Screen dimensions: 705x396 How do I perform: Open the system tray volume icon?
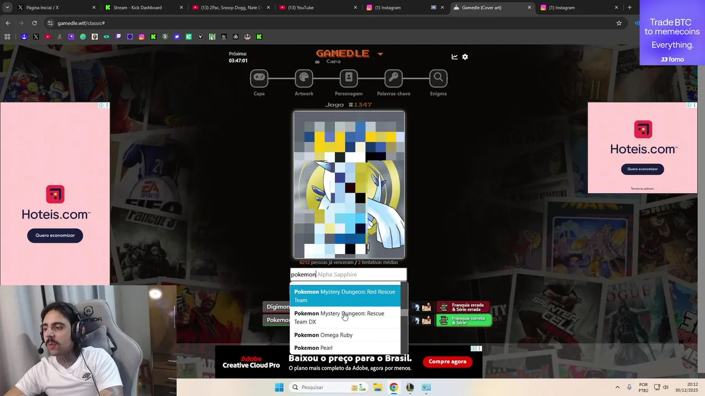(x=665, y=387)
